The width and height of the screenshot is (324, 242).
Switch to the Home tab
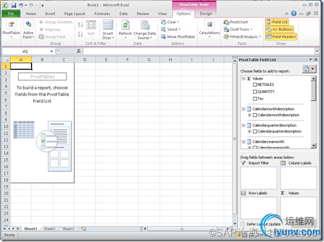(31, 14)
